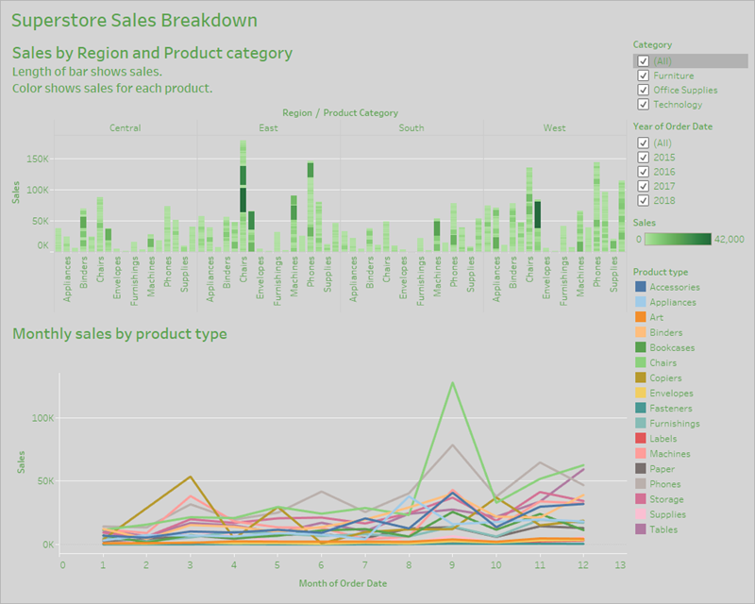Uncheck the 2018 year checkbox
The image size is (755, 604).
point(643,201)
